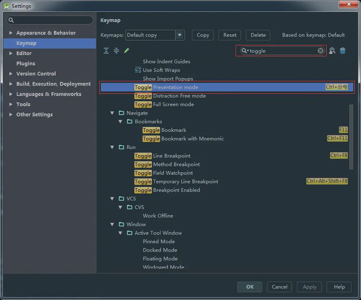Click the CVS folder icon
This screenshot has width=361, height=300.
pos(129,207)
